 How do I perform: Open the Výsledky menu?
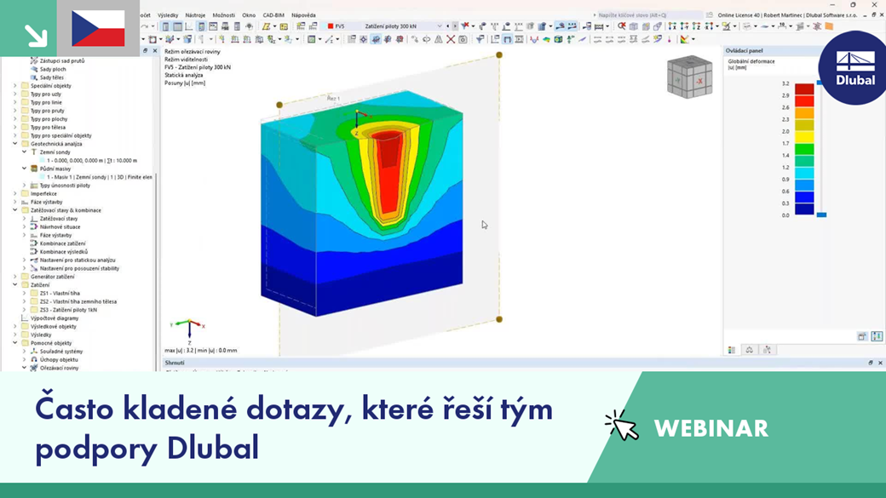click(168, 15)
